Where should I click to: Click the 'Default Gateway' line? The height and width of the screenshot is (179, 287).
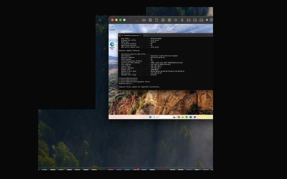[x=141, y=68]
